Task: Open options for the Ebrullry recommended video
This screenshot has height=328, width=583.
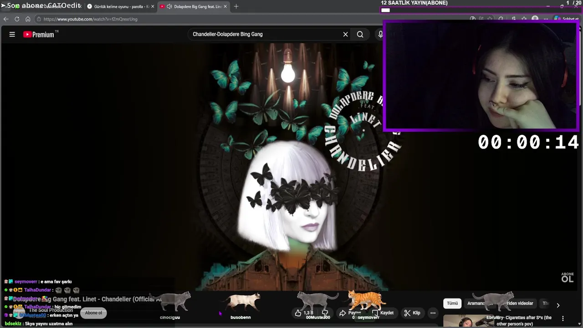Action: 563,318
